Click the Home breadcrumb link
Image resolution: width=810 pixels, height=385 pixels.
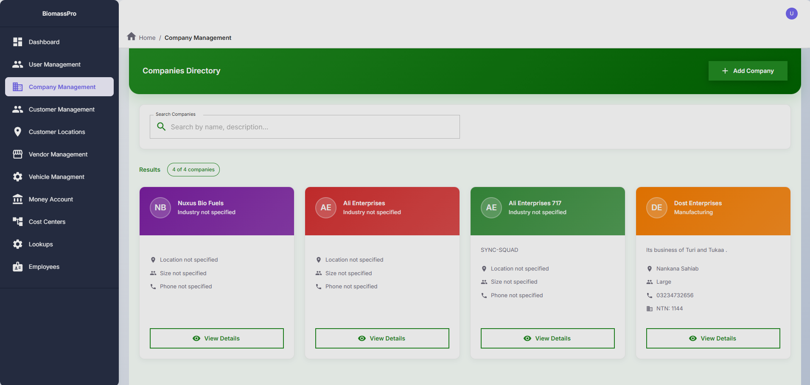(x=147, y=38)
